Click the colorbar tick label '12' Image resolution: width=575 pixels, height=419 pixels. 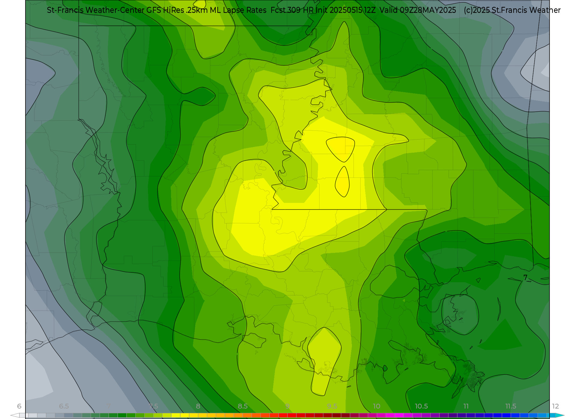(556, 406)
